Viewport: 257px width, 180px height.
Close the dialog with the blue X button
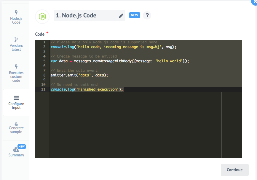click(255, 2)
